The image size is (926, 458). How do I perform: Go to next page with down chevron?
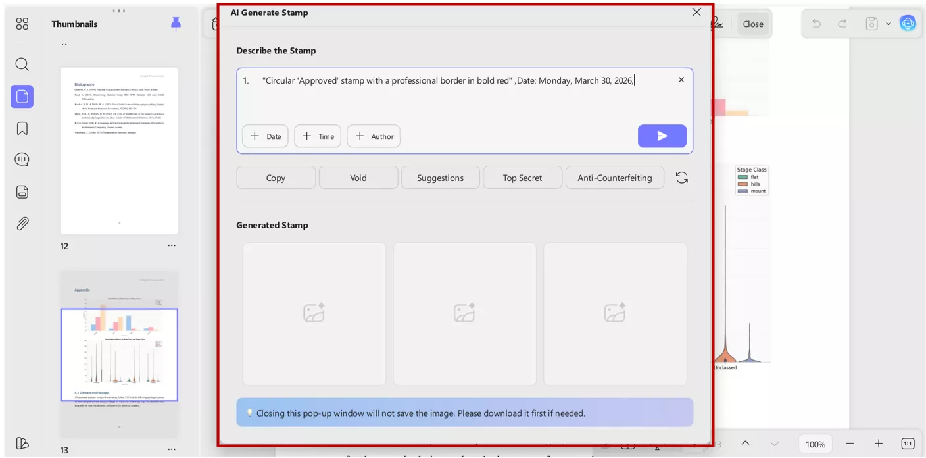(x=774, y=444)
